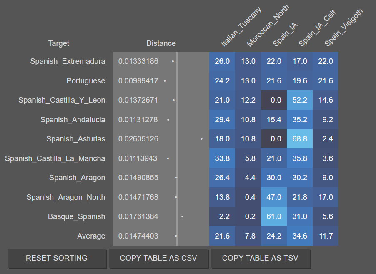Click the 5.8 cell in Castilla_La_Mancha row
The height and width of the screenshot is (274, 376).
248,158
